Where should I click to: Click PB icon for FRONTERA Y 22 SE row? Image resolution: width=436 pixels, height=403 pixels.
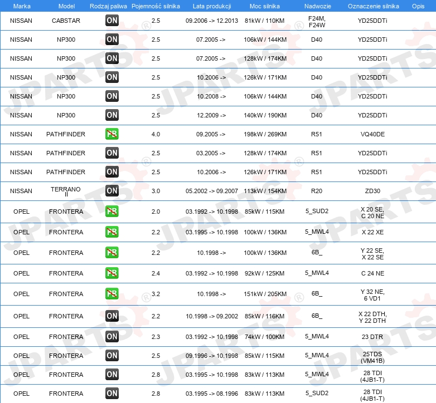tap(112, 252)
